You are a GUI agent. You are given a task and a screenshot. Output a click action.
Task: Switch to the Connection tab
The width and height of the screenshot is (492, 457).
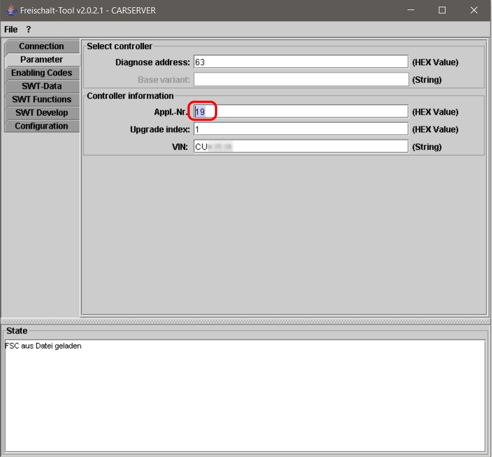point(42,46)
